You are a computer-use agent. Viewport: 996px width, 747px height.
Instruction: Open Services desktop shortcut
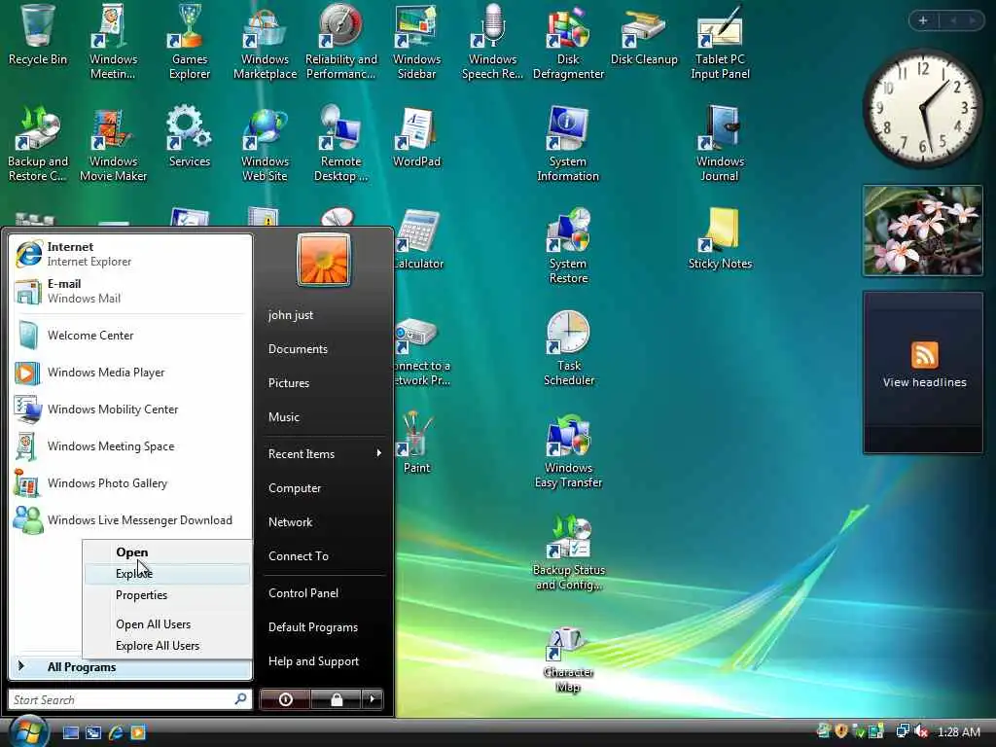click(x=190, y=137)
